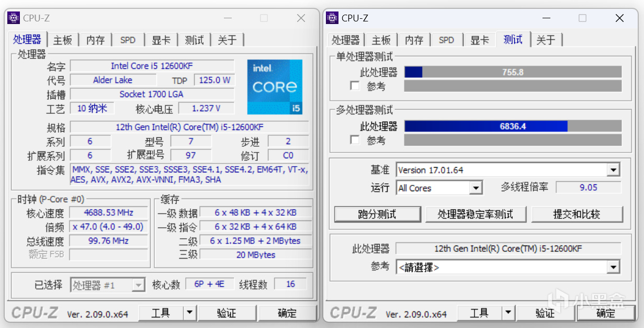The width and height of the screenshot is (644, 328).
Task: Click the 规格 field in left window
Action: 189,127
